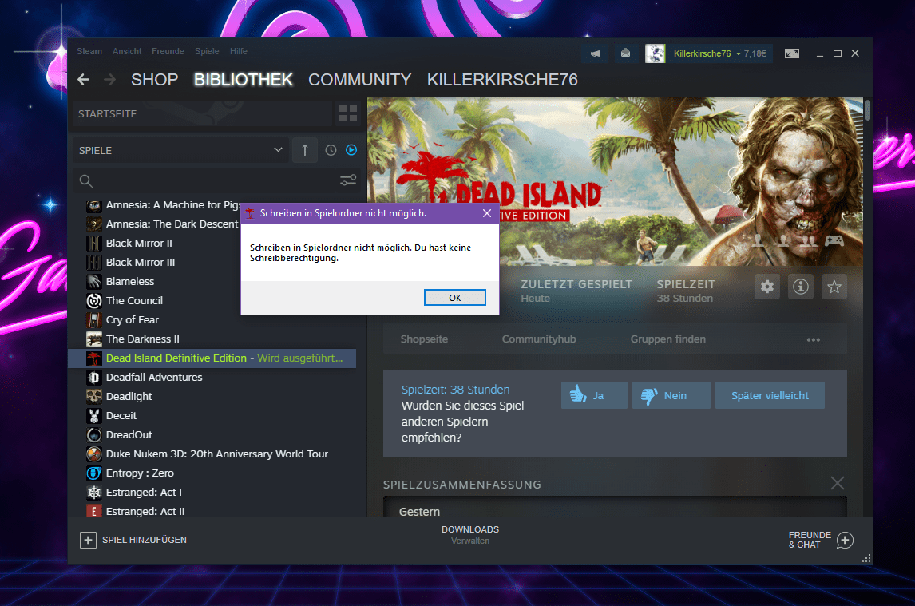The width and height of the screenshot is (915, 606).
Task: Open the Spiele menu
Action: pos(207,51)
